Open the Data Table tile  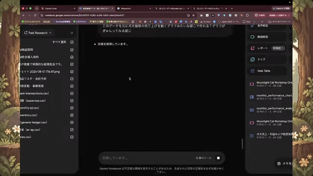(267, 71)
